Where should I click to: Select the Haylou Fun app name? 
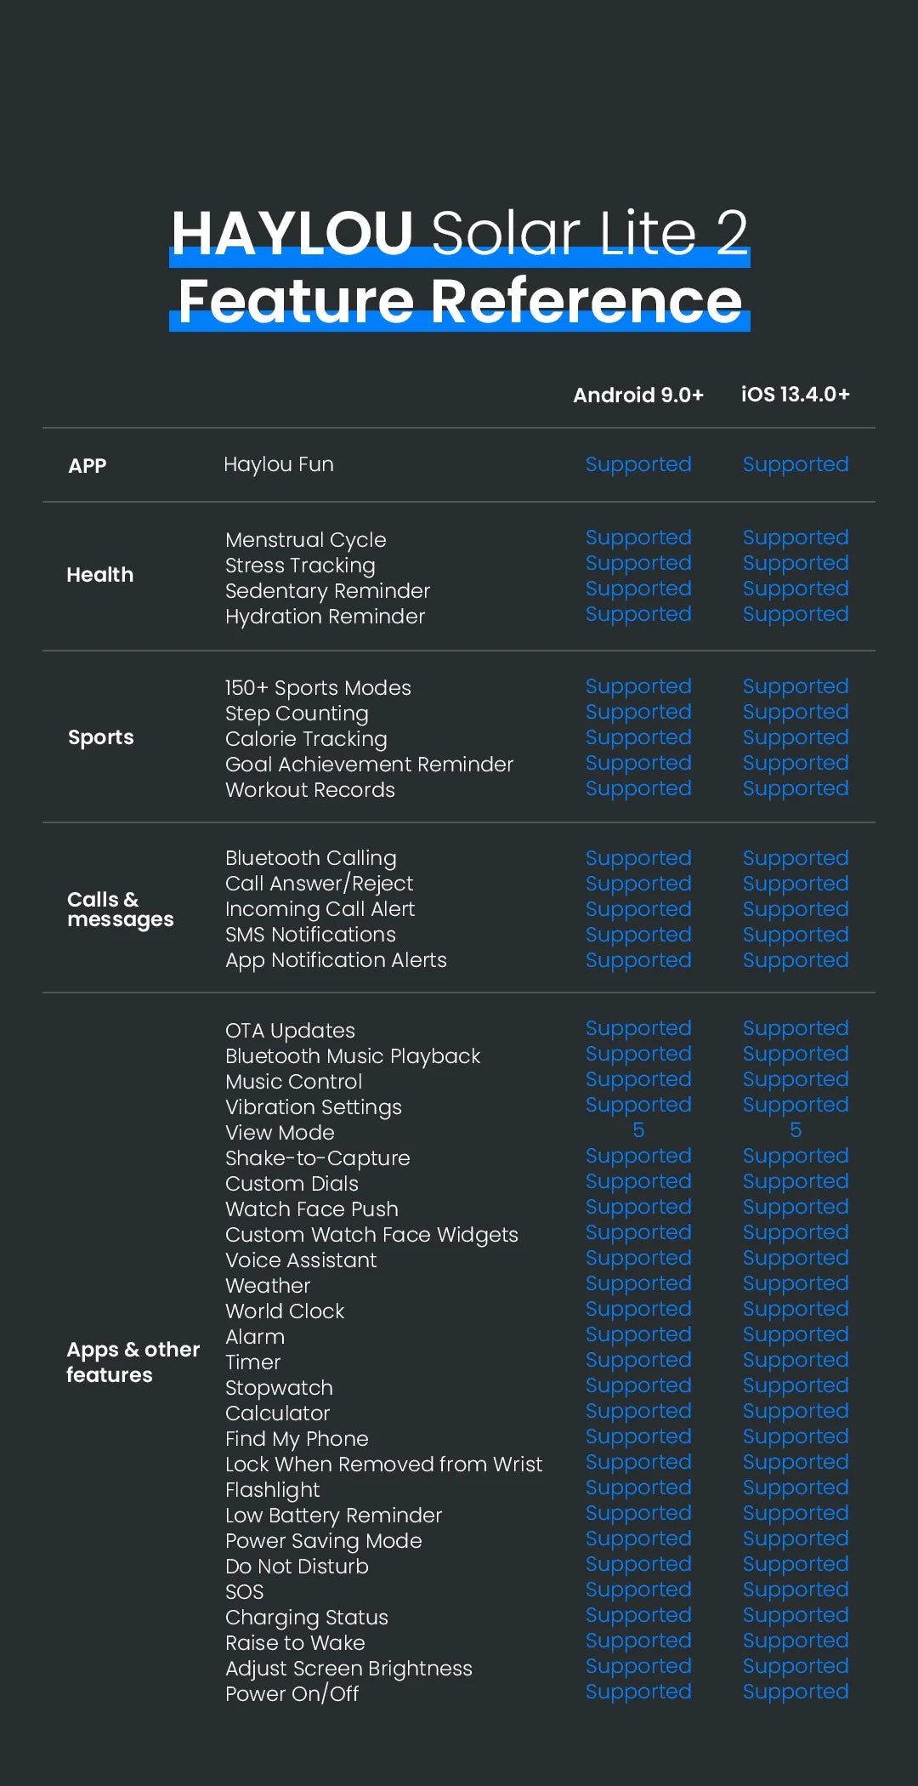pos(279,464)
